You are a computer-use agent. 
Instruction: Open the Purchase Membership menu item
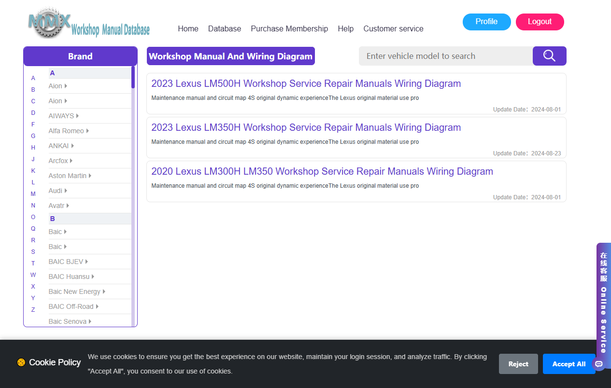coord(289,28)
